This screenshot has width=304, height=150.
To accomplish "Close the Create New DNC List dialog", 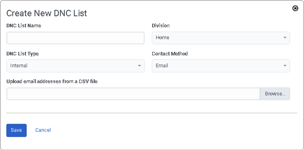I will tap(295, 8).
